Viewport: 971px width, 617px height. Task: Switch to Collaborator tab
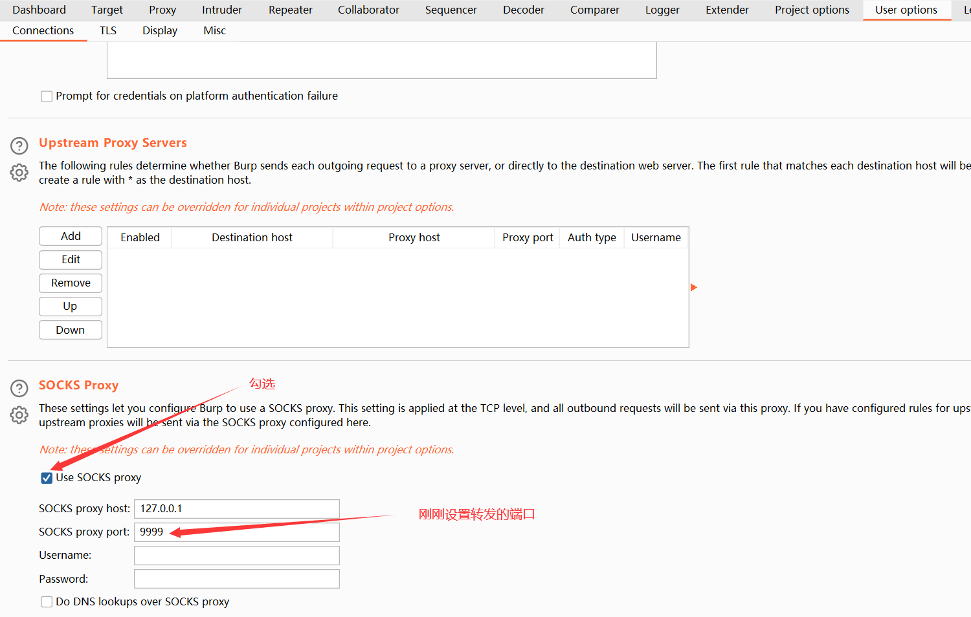click(x=368, y=10)
